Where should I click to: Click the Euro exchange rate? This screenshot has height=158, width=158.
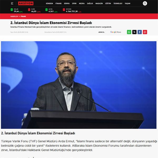pyautogui.click(x=34, y=11)
